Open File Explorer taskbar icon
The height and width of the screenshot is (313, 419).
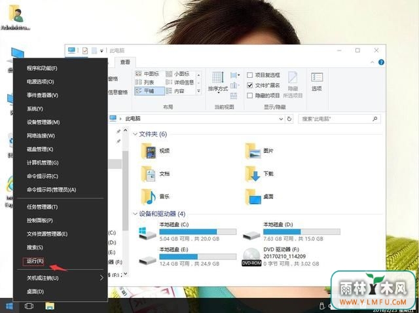50,306
